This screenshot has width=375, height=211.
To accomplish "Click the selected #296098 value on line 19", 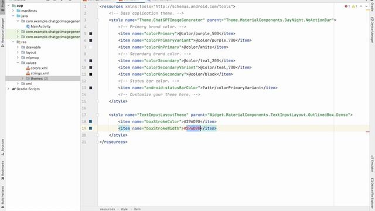I will point(192,128).
